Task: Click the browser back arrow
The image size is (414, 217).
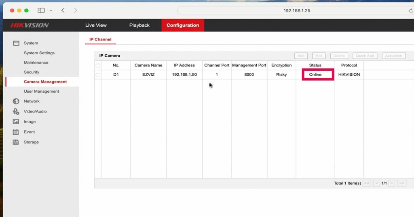Action: tap(63, 10)
